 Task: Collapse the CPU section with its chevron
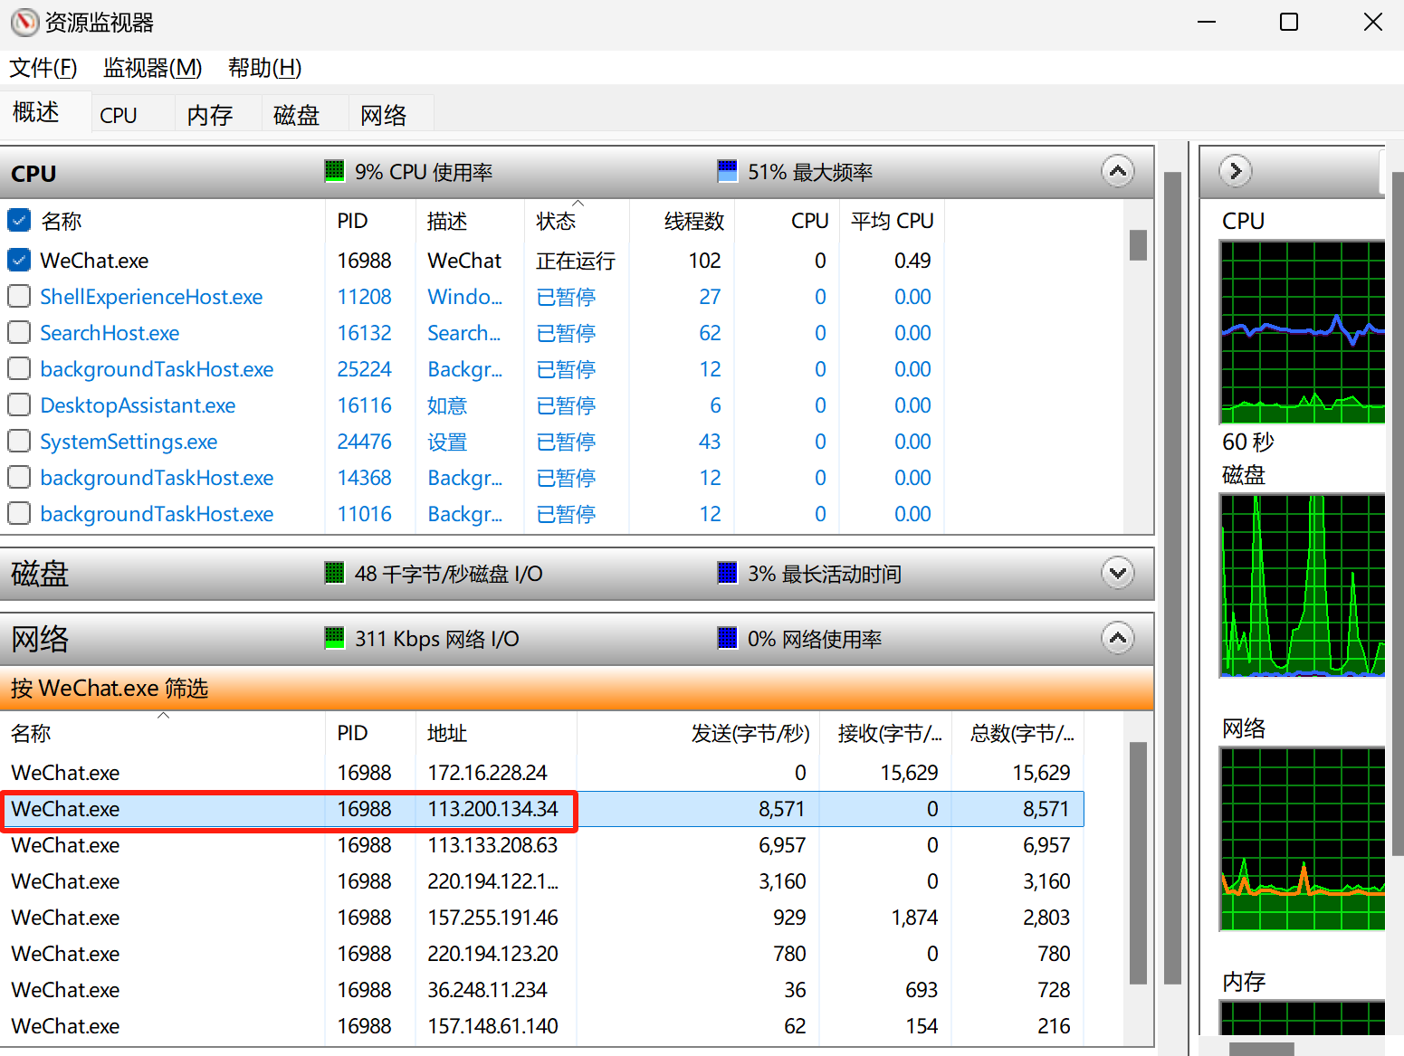point(1118,171)
